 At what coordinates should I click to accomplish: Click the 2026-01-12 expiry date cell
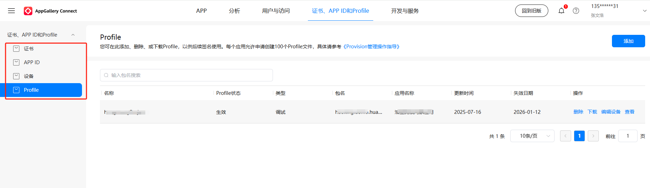[527, 112]
